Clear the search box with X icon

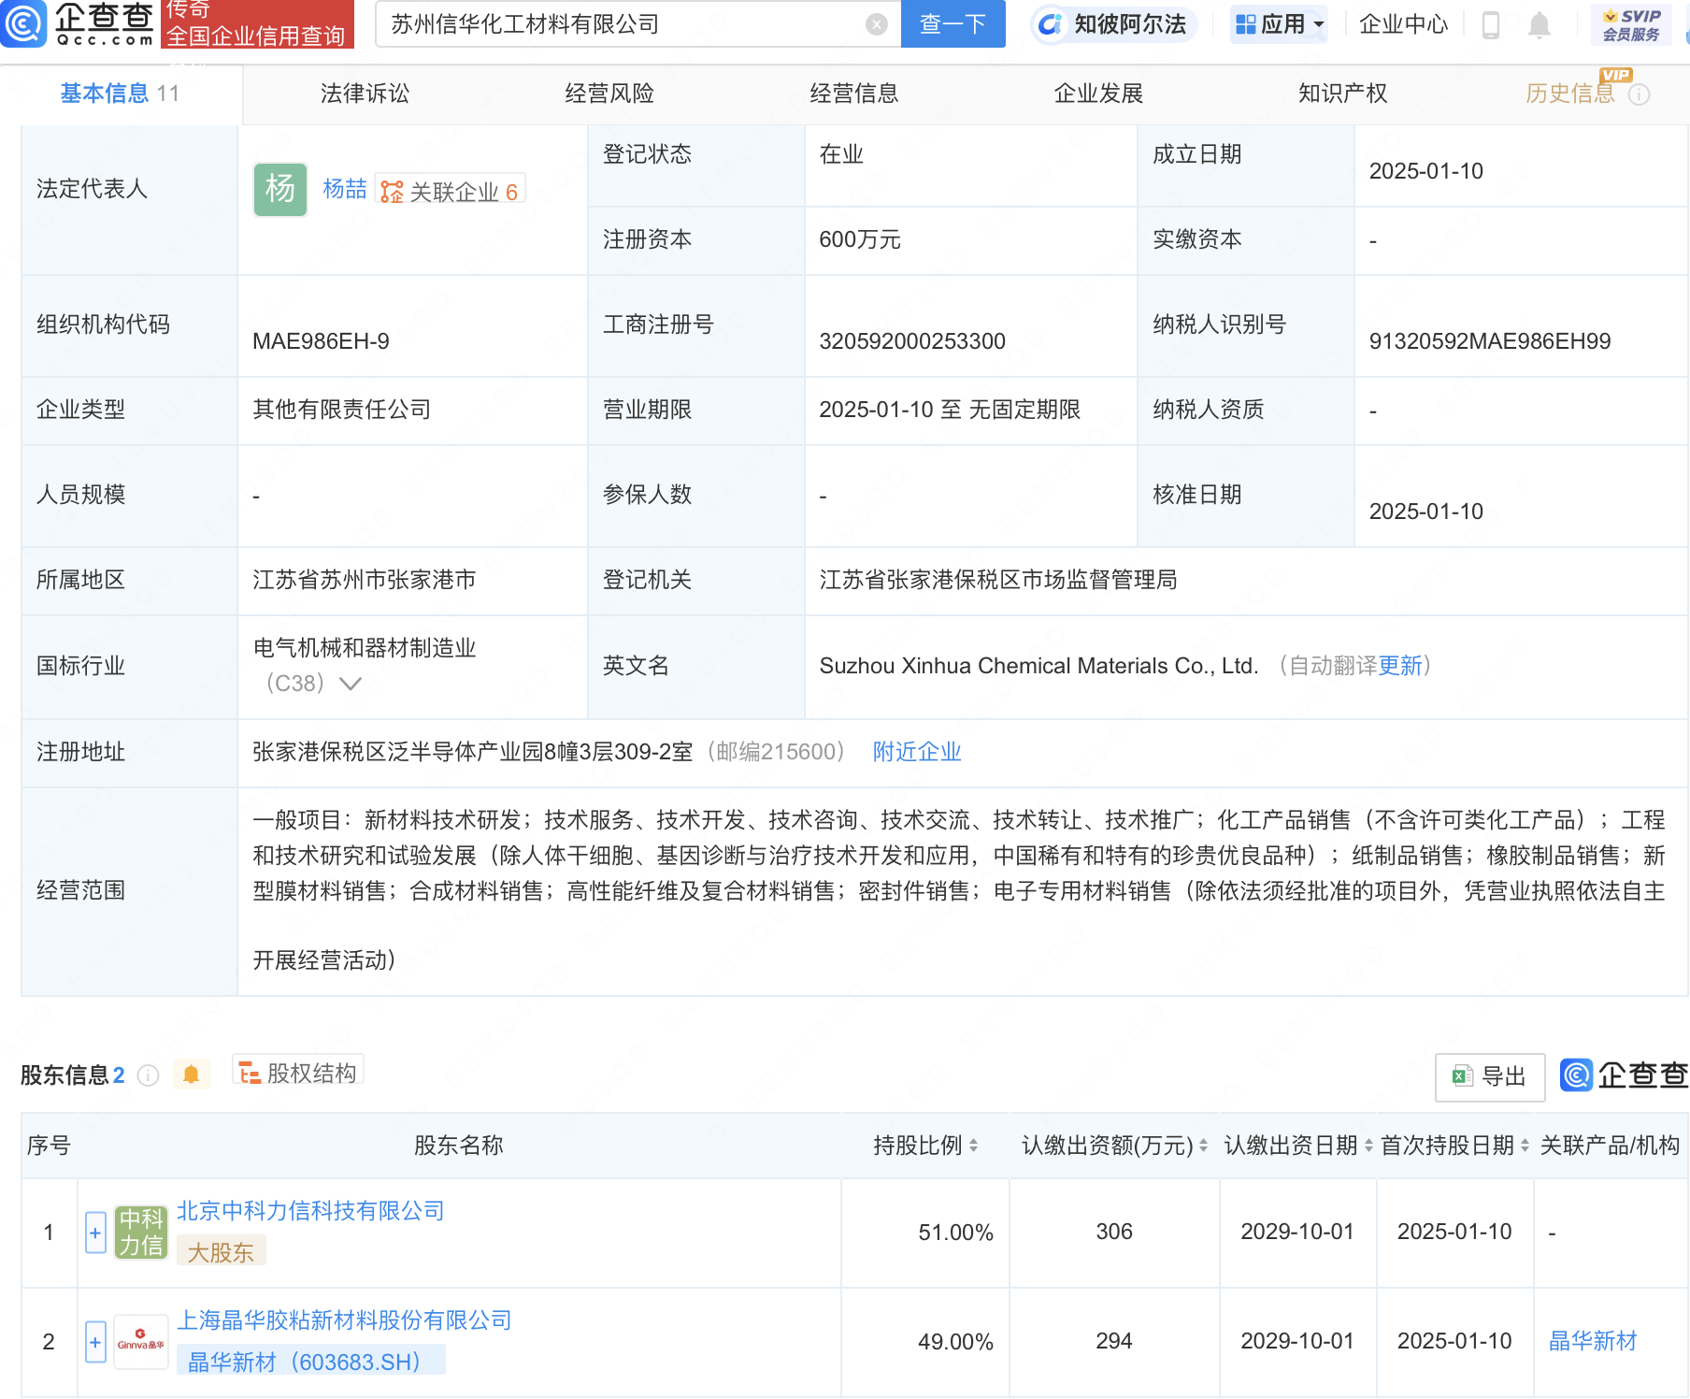(x=876, y=24)
